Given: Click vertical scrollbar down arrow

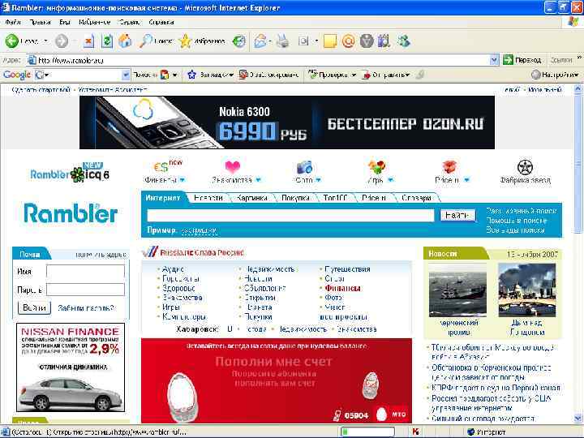Looking at the screenshot, I should [578, 418].
